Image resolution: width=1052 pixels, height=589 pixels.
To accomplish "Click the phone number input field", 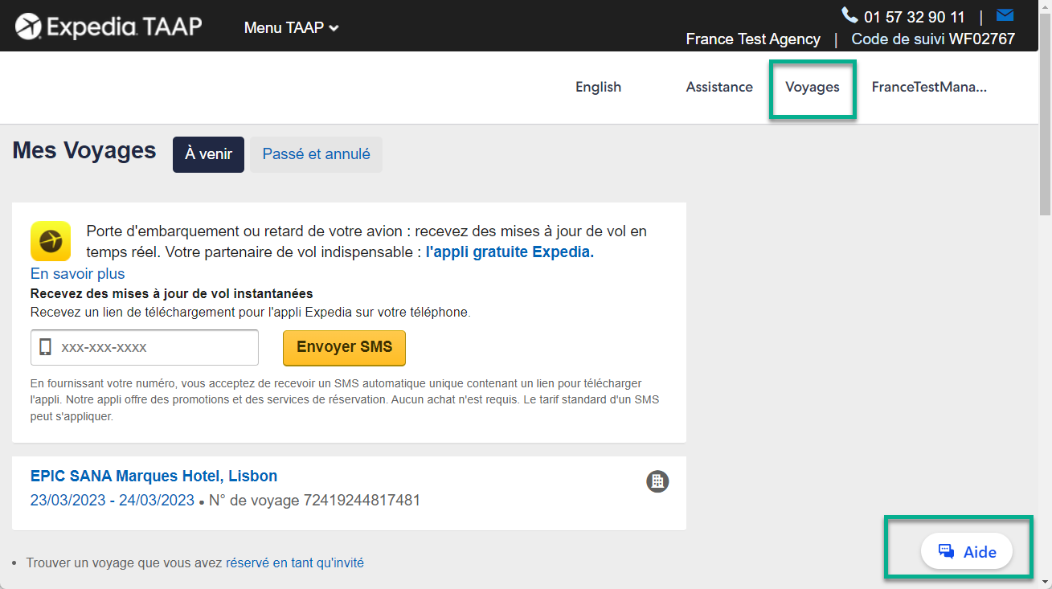I will tap(145, 347).
